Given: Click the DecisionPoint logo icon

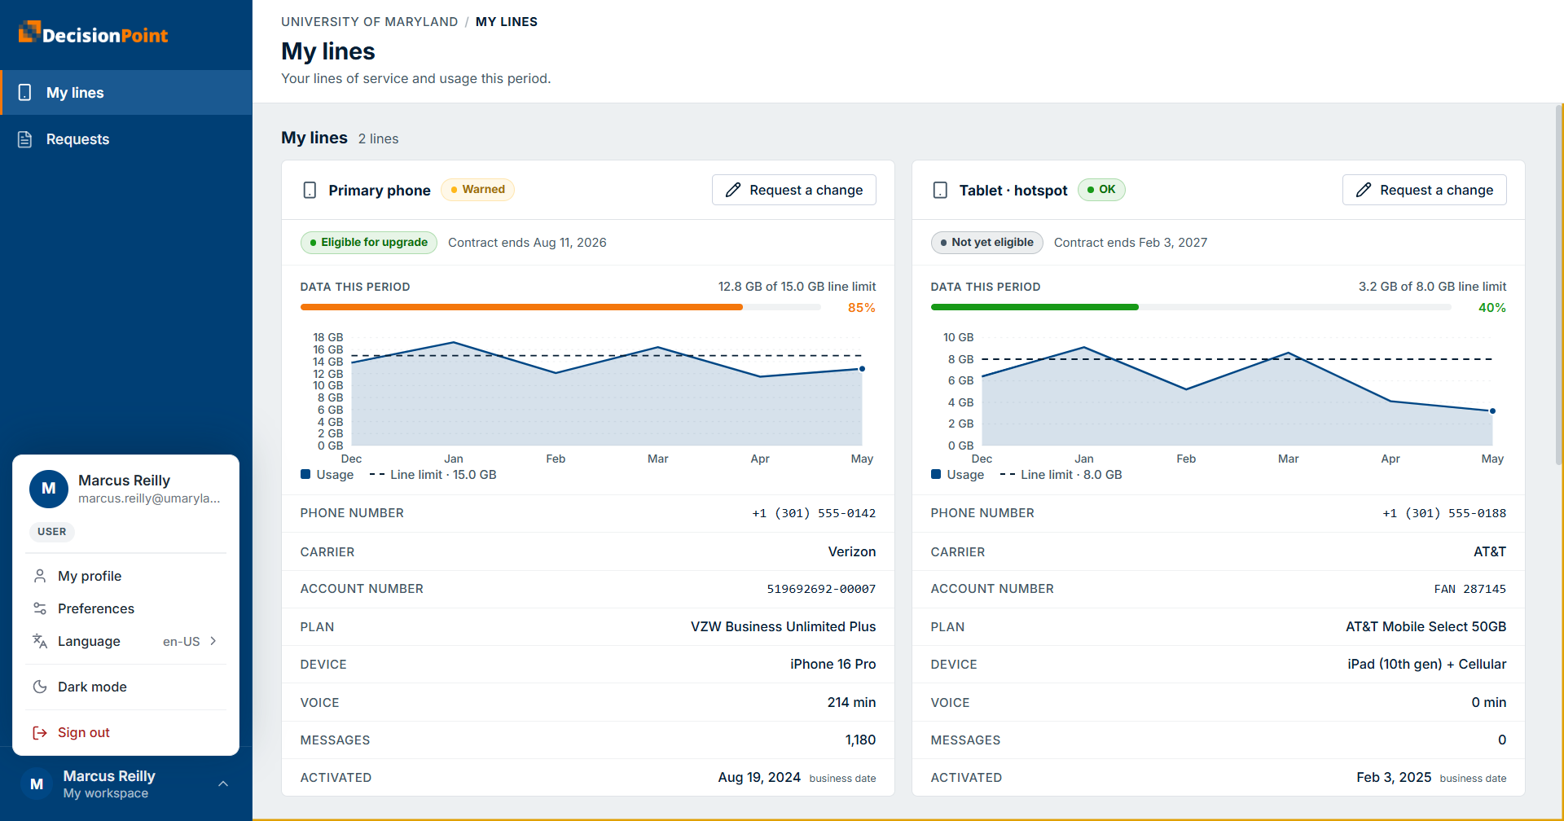Looking at the screenshot, I should click(29, 32).
